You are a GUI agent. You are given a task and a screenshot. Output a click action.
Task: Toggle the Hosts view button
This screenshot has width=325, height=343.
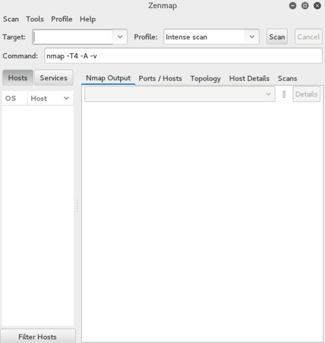point(17,78)
